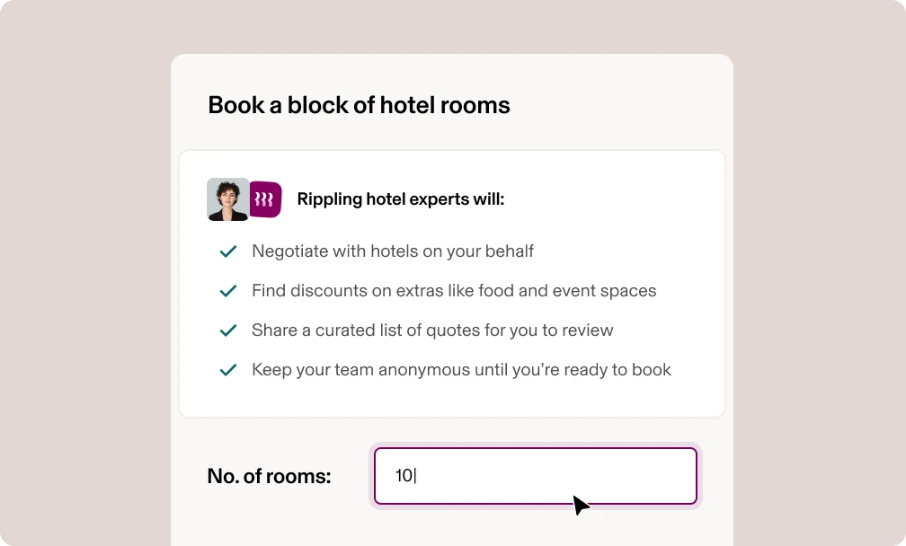Click the purple Rippling logo icon
Image resolution: width=906 pixels, height=546 pixels.
click(265, 198)
